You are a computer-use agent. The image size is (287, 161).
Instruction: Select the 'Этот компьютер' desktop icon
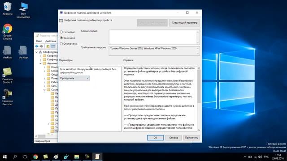pyautogui.click(x=23, y=10)
